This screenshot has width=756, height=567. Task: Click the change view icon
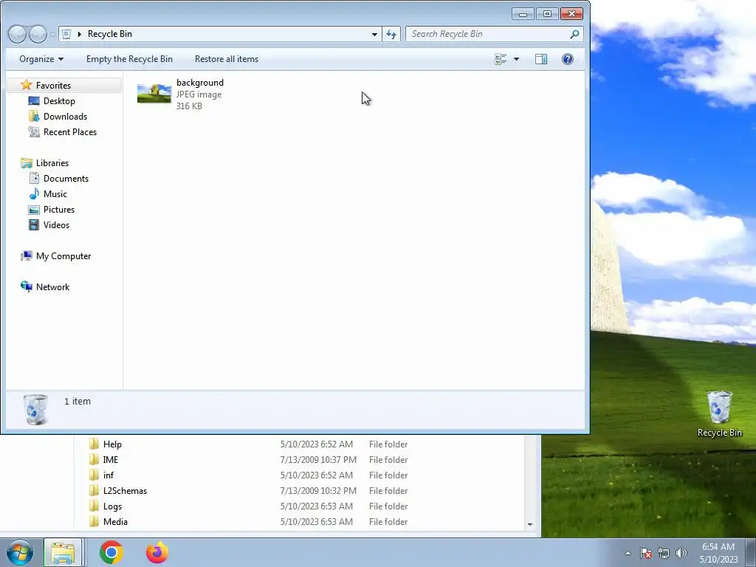(x=501, y=59)
